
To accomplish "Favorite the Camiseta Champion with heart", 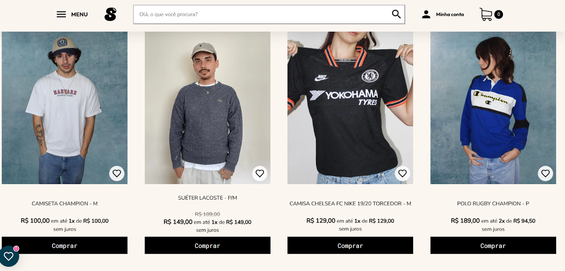I will click(117, 173).
